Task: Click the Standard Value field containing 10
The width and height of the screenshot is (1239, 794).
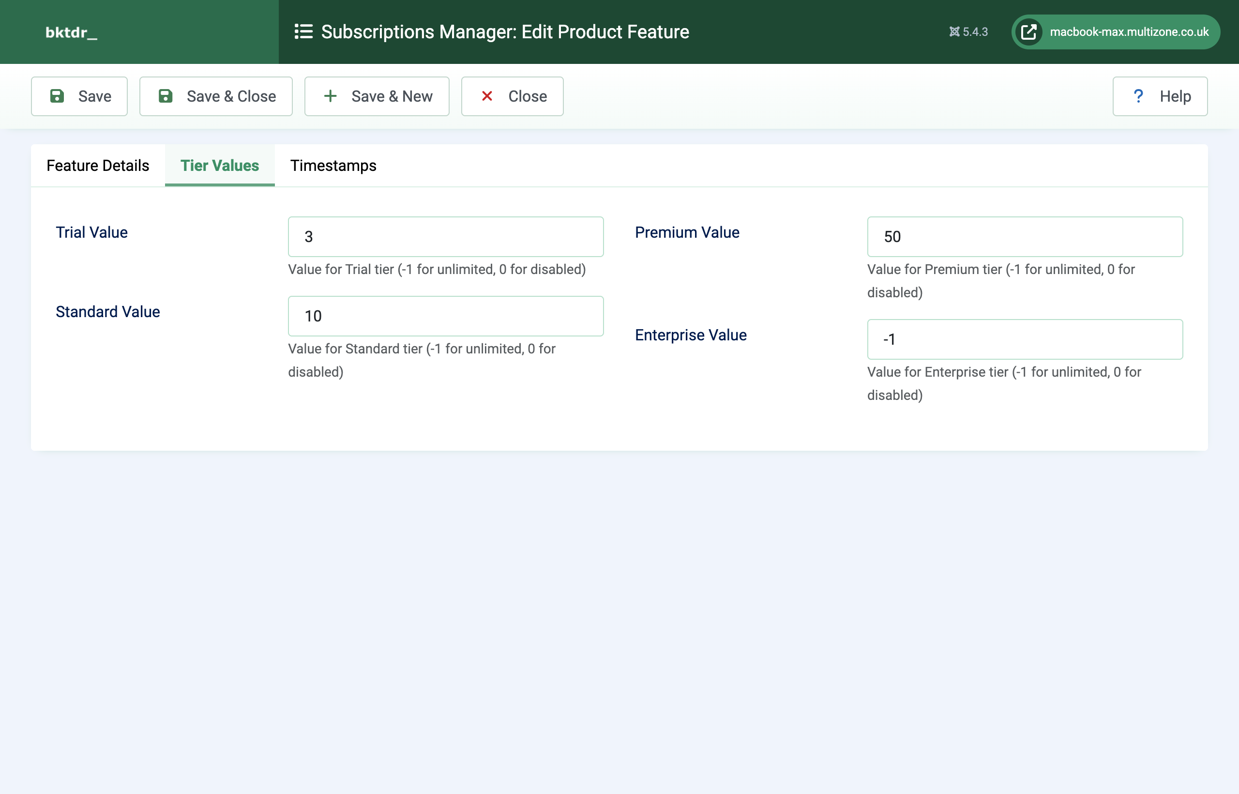Action: [445, 316]
